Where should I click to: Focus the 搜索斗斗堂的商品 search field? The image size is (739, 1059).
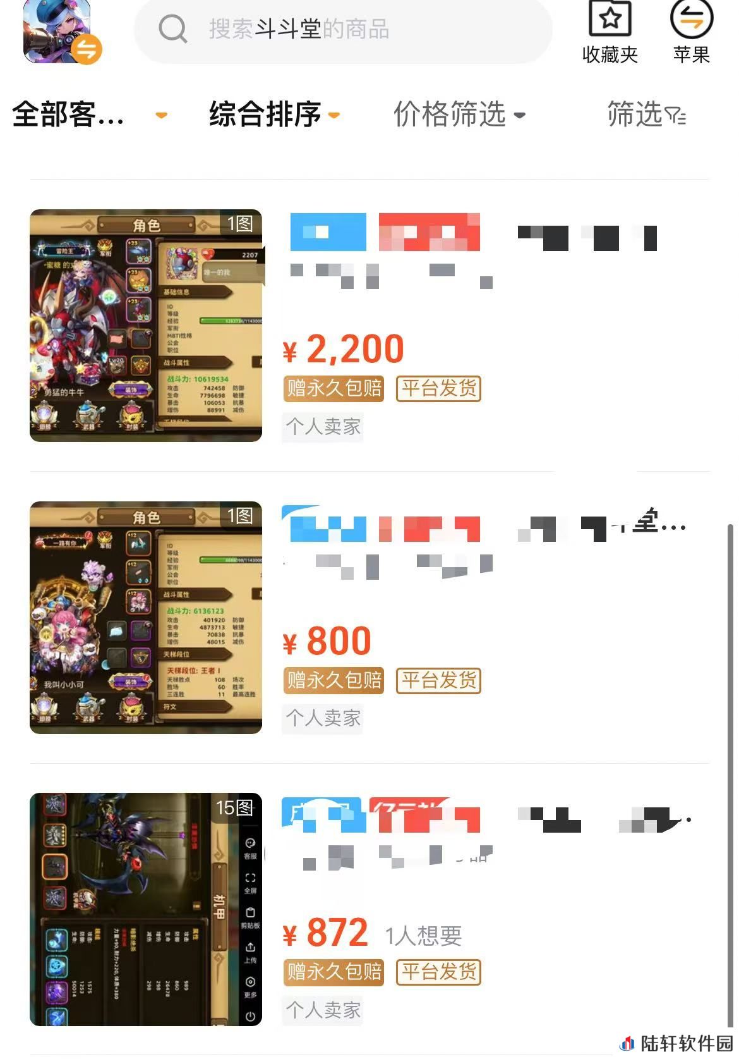pos(343,29)
